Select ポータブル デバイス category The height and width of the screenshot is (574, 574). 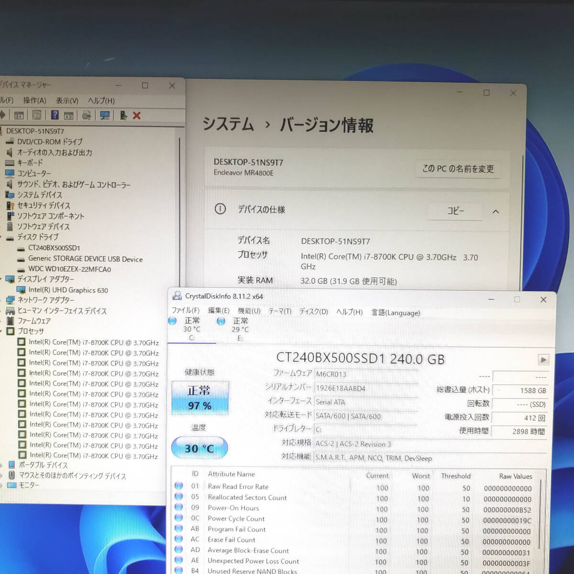tap(43, 465)
